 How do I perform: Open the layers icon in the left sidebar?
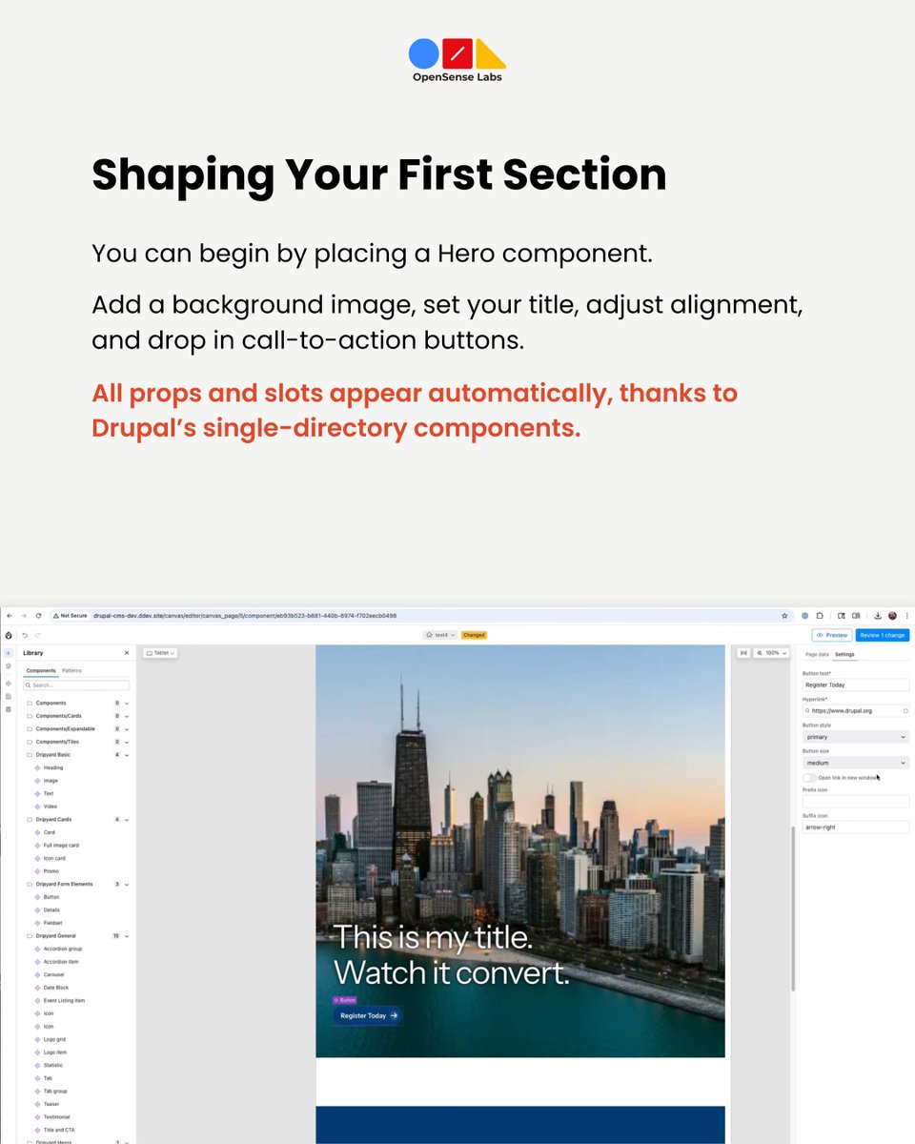[x=9, y=666]
